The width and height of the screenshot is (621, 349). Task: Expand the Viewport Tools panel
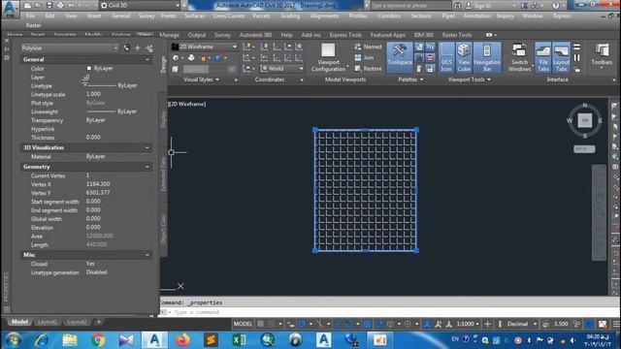tap(470, 79)
